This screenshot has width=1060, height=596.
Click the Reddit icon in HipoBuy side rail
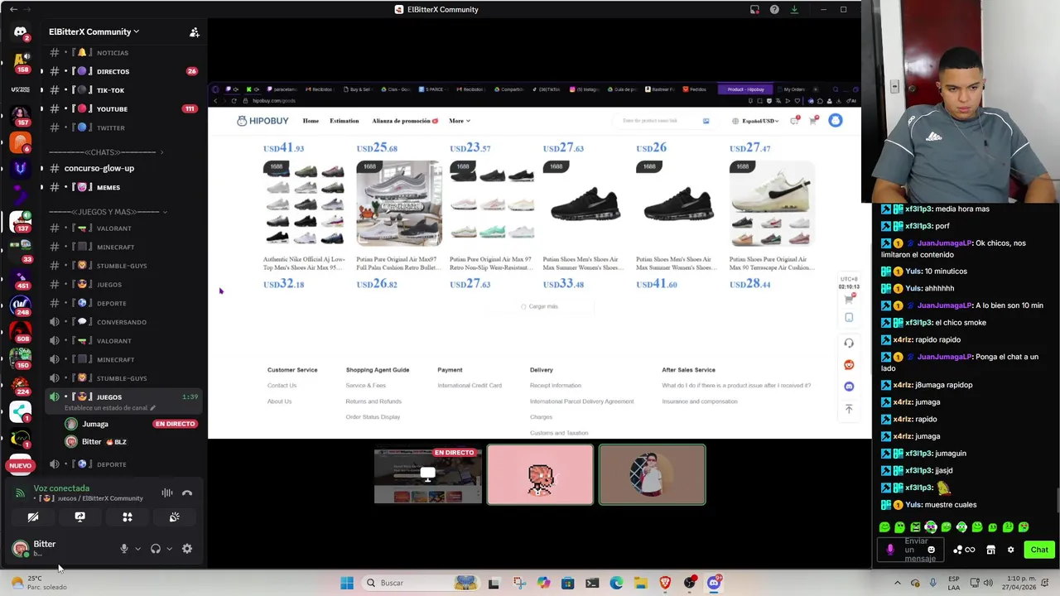point(849,365)
